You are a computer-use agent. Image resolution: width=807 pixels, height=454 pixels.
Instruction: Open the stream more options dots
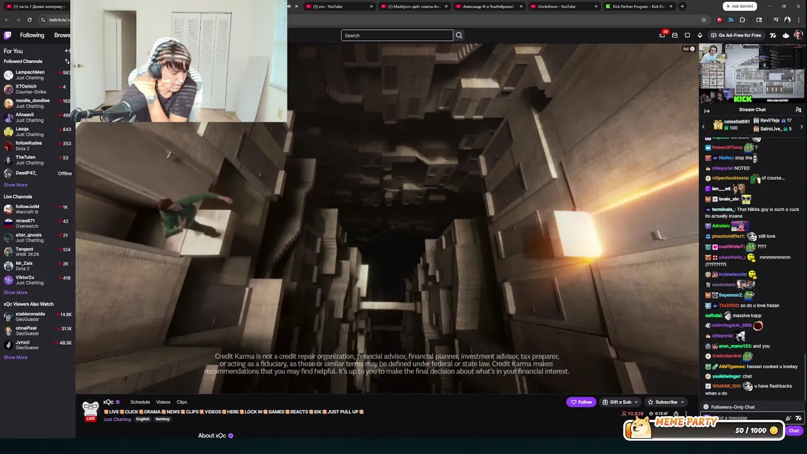pos(686,414)
